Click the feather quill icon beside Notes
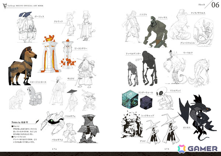This screenshot has height=156, width=221. (37, 121)
